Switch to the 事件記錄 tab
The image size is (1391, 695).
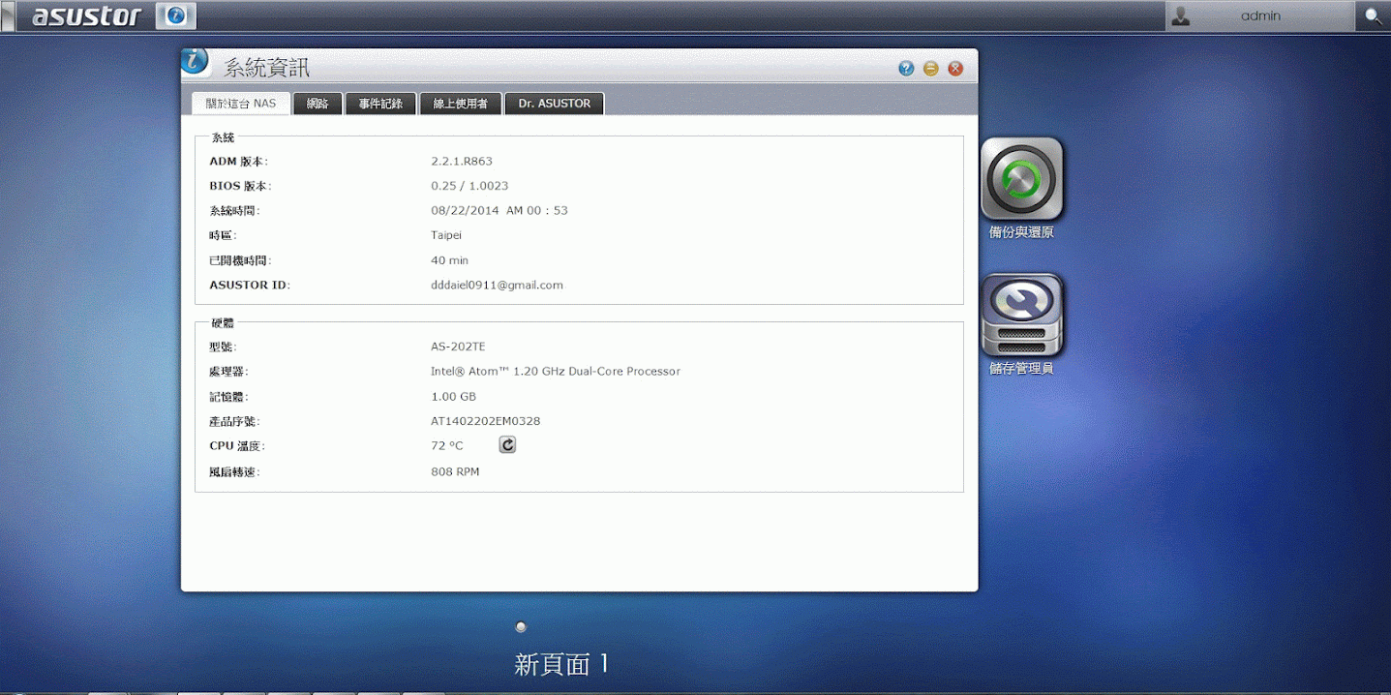coord(380,104)
